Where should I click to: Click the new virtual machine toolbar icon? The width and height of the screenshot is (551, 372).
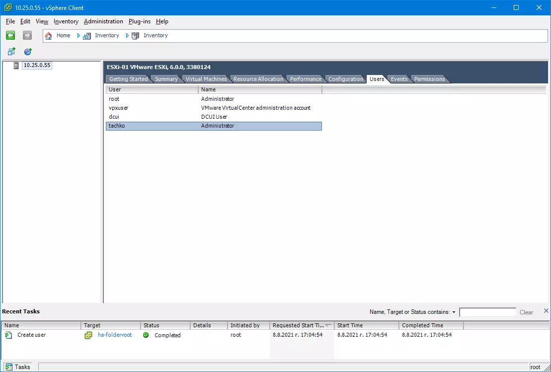[x=11, y=52]
